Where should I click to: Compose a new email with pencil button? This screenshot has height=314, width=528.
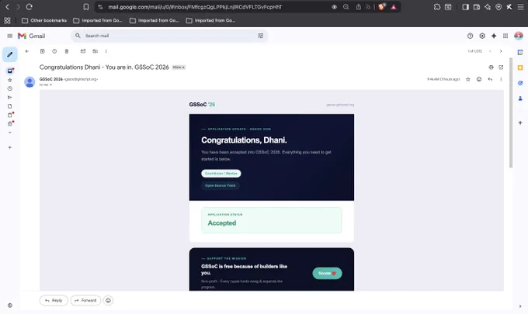pyautogui.click(x=10, y=54)
